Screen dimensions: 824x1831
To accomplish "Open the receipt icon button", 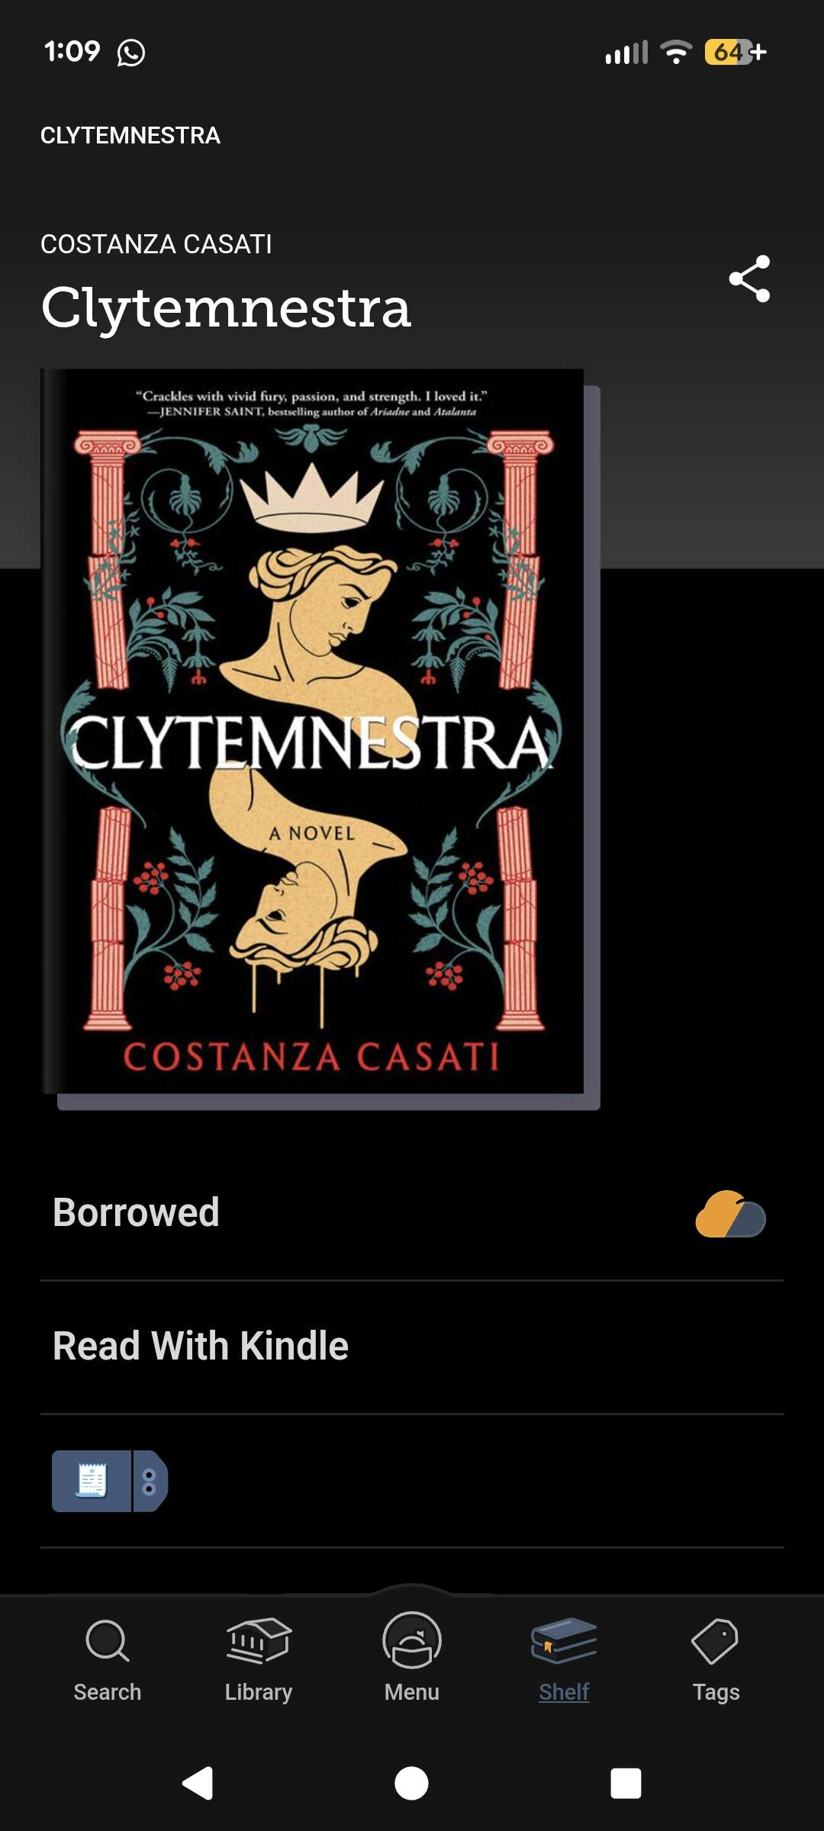I will point(92,1481).
